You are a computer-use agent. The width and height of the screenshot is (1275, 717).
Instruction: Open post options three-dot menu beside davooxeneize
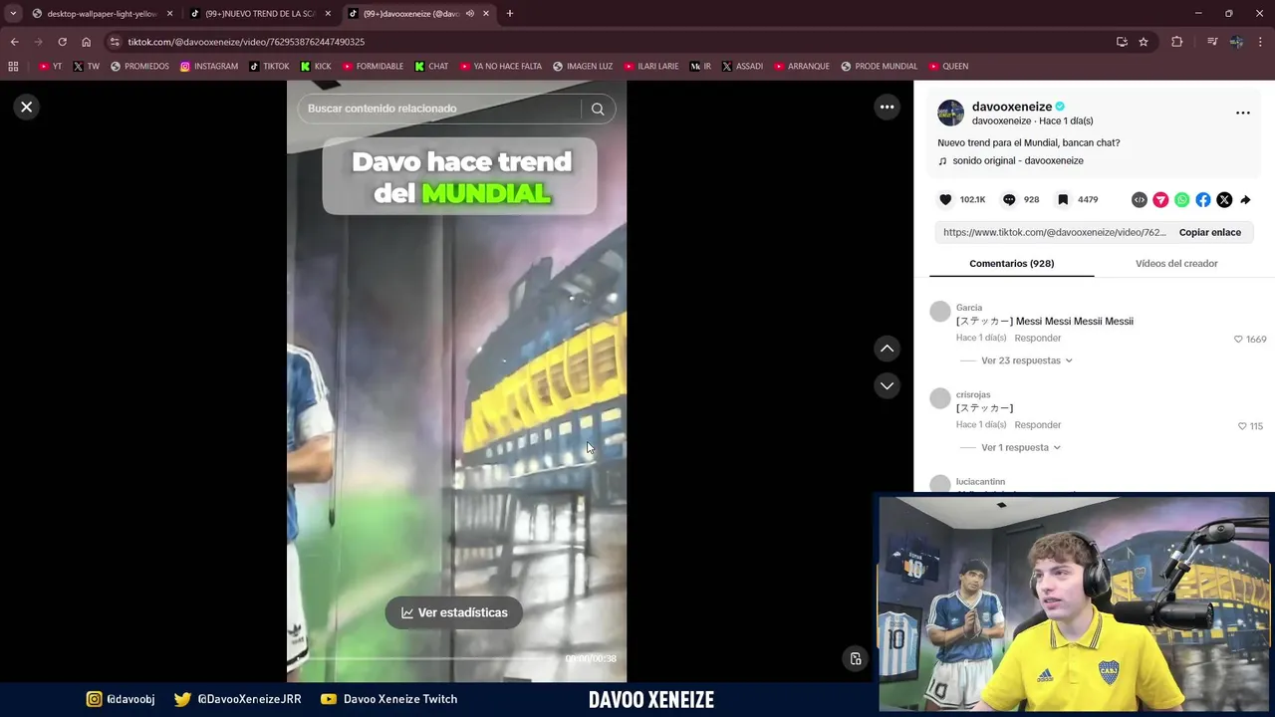[1243, 113]
